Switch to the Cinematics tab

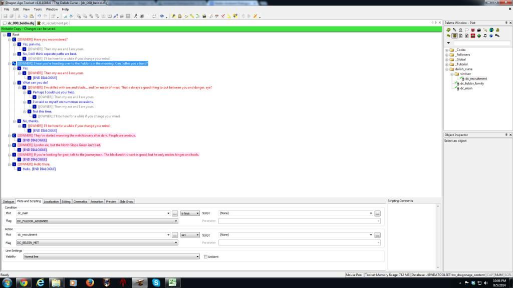(x=80, y=201)
